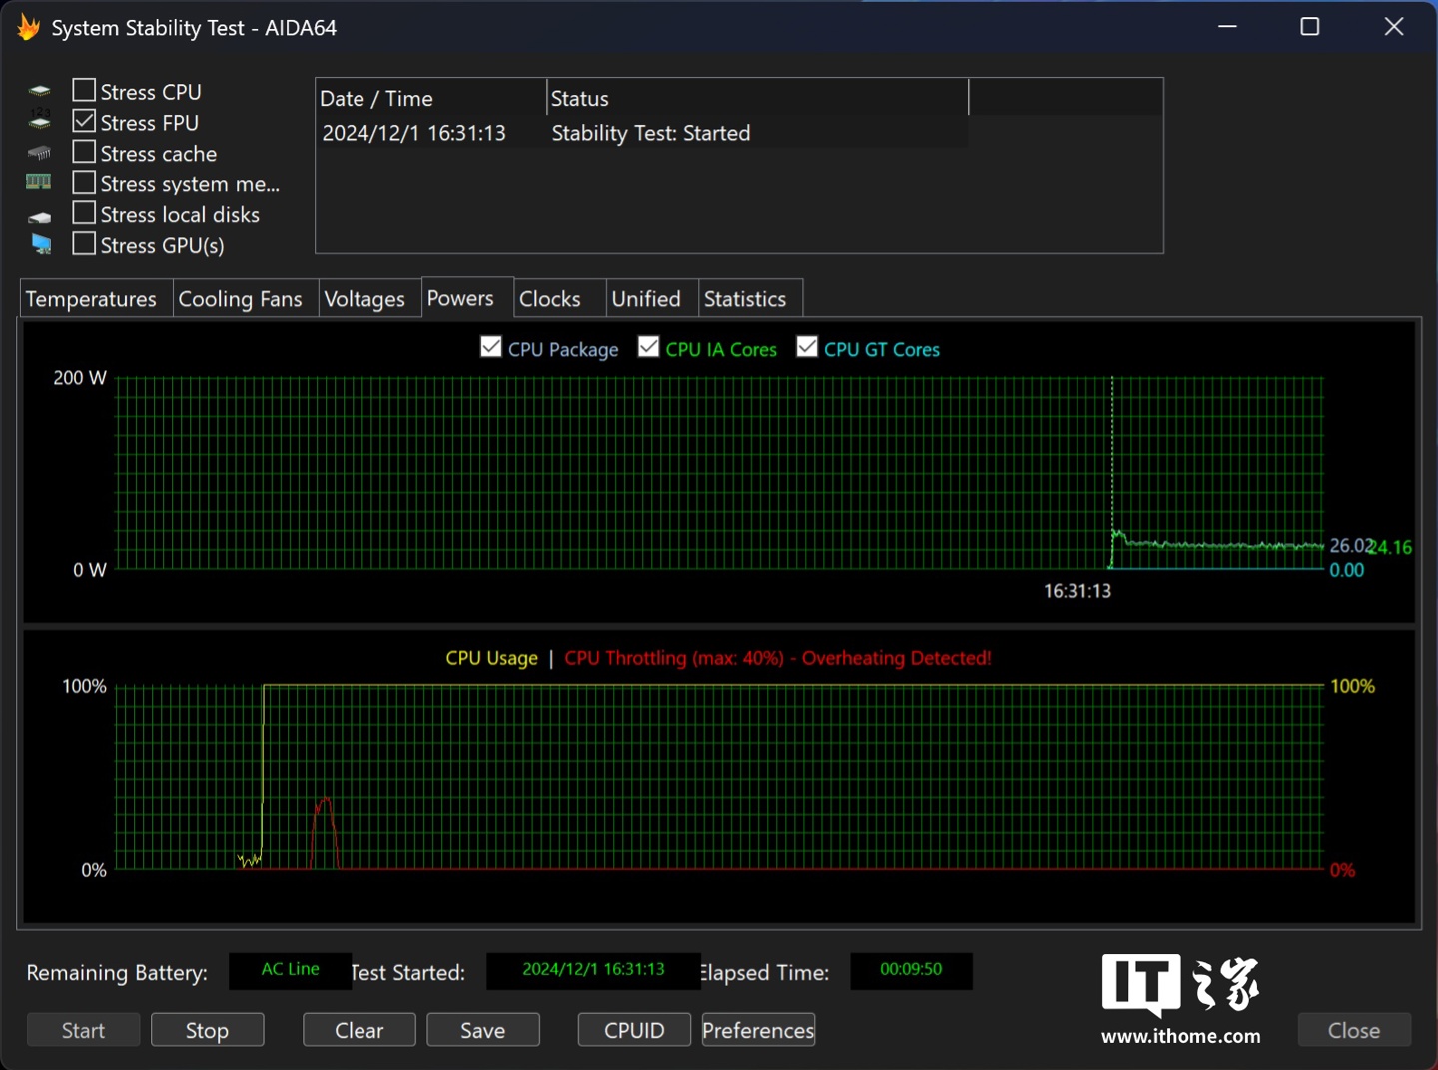Clear the test log

pos(359,1030)
